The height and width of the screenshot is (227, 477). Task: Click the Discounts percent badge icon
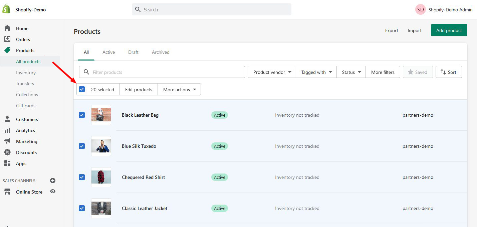(x=7, y=152)
